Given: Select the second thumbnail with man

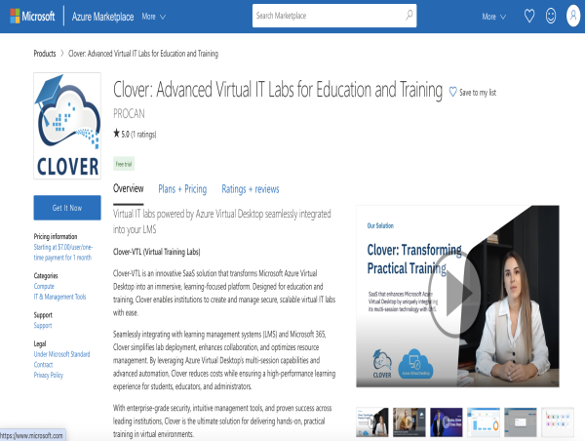Looking at the screenshot, I should (x=409, y=422).
